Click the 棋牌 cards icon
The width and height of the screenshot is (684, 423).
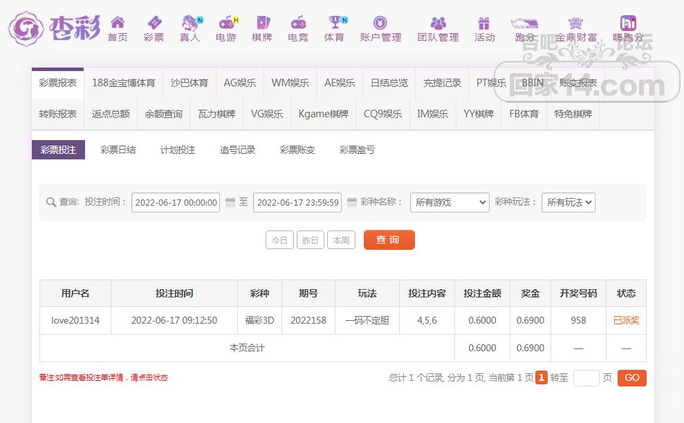point(262,23)
